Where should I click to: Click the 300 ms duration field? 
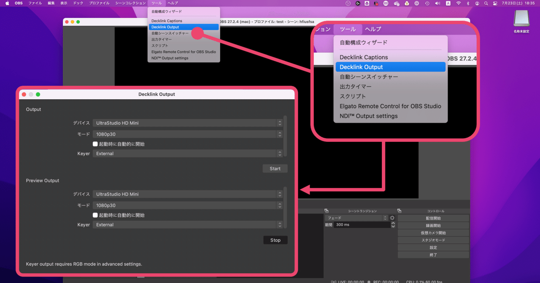coord(362,225)
